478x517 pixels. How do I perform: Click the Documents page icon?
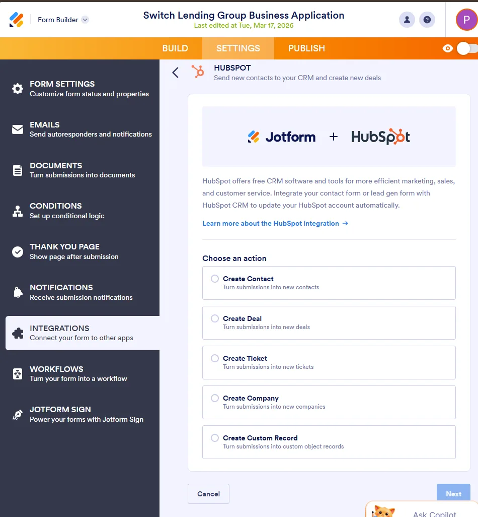[18, 170]
